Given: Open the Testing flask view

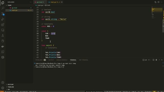Looking at the screenshot, I should point(3,36).
